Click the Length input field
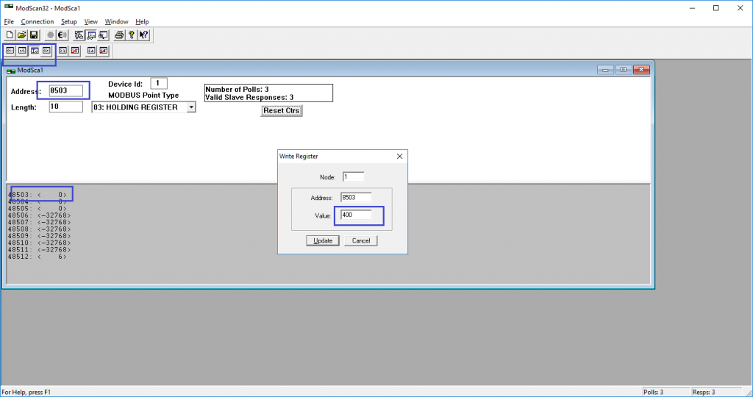 (x=65, y=107)
